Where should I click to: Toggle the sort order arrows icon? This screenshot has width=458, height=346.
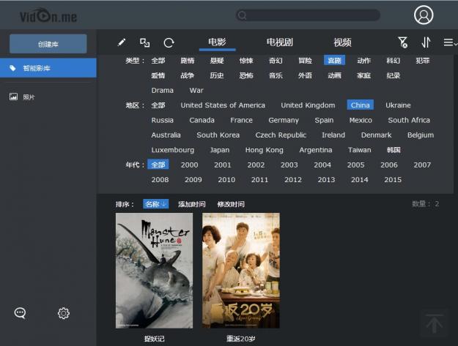426,42
